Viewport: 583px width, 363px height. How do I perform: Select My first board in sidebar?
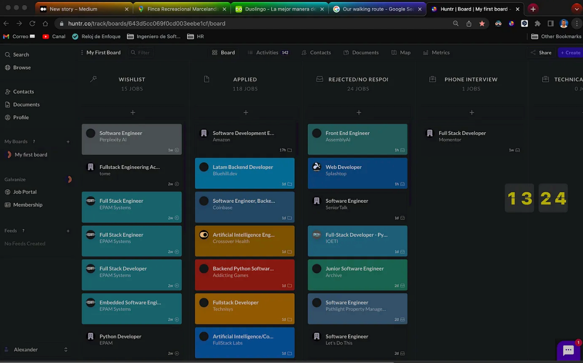[x=27, y=155]
